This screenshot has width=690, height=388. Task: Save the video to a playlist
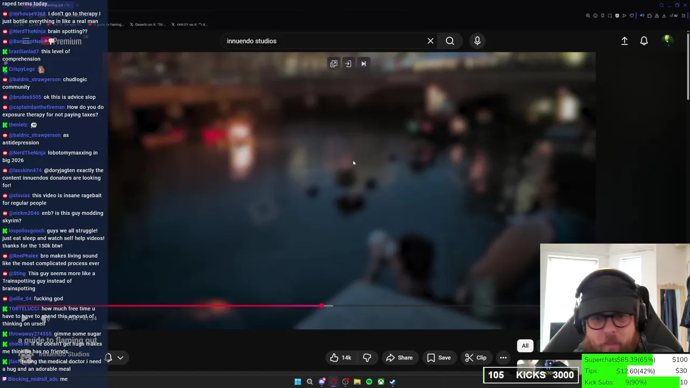pyautogui.click(x=439, y=358)
